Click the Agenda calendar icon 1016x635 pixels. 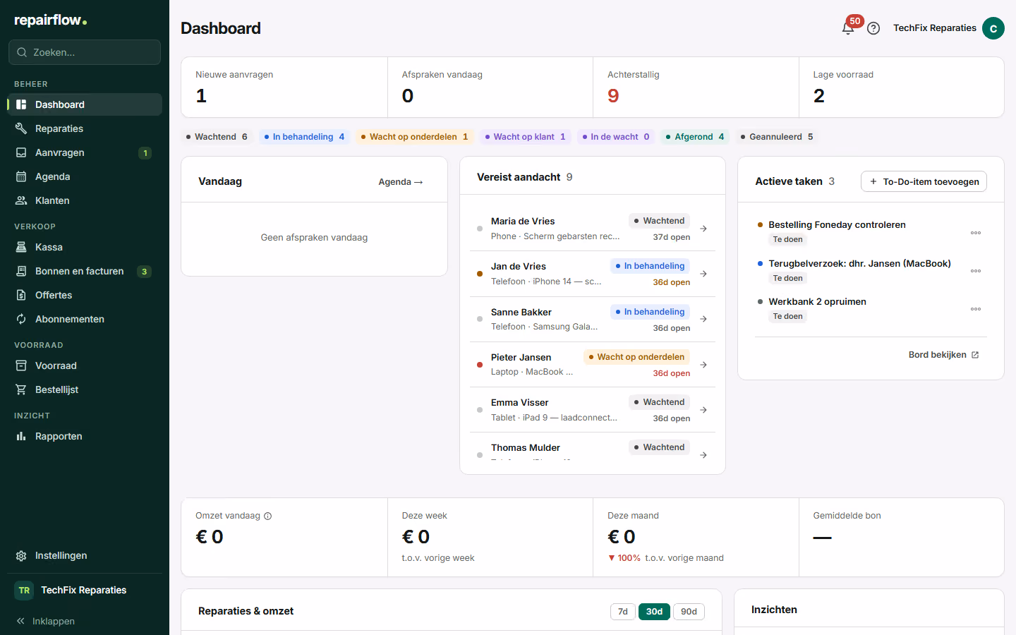[x=21, y=176]
